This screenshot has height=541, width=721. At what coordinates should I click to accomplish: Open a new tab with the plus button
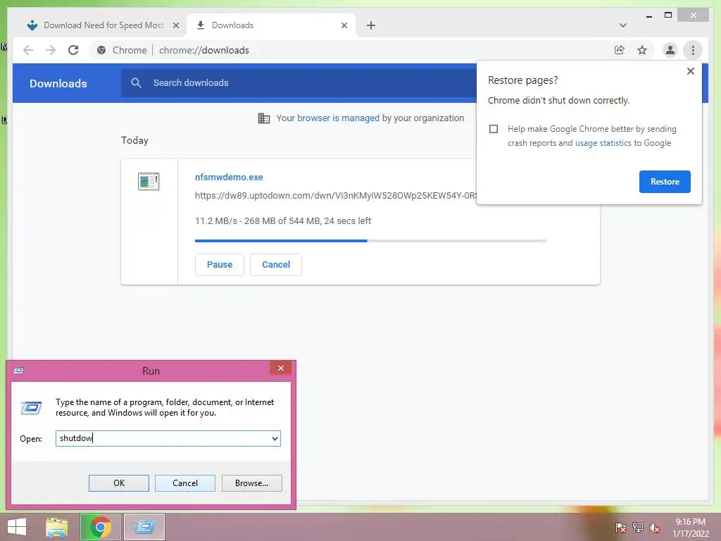pyautogui.click(x=371, y=25)
